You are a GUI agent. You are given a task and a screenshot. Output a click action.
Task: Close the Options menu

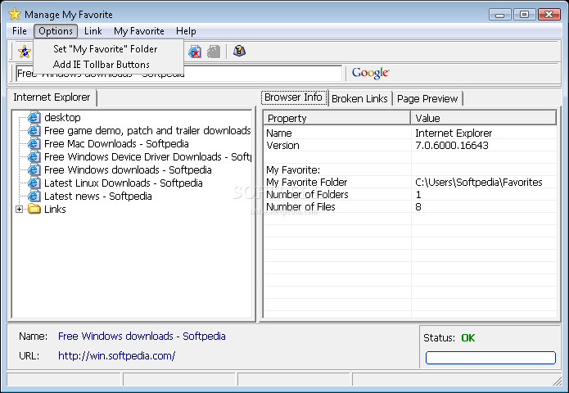[56, 31]
